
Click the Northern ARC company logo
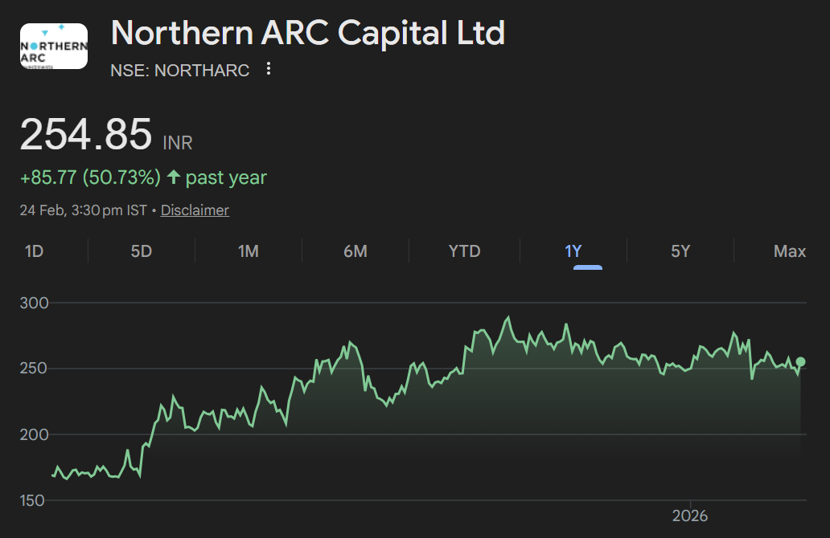(53, 46)
